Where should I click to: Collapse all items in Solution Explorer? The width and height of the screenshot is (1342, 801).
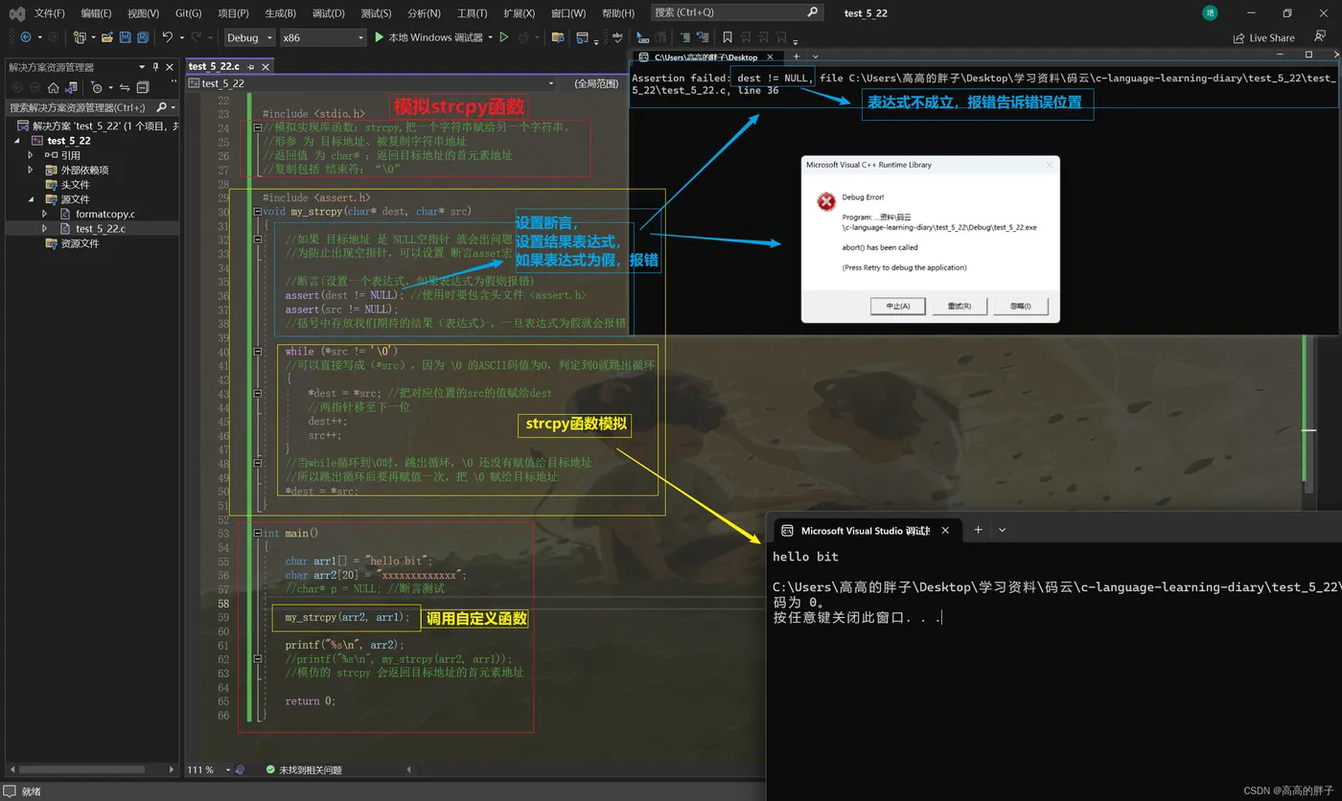141,87
